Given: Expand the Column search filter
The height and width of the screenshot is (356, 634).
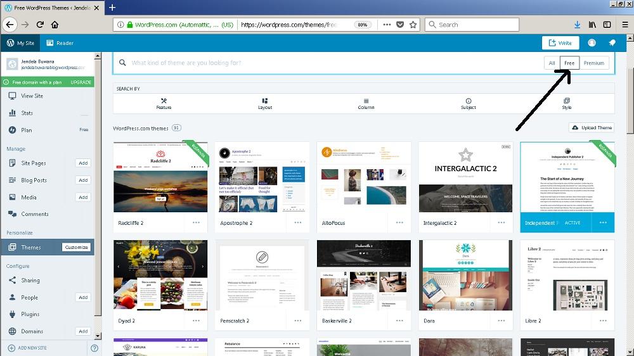Looking at the screenshot, I should click(366, 103).
